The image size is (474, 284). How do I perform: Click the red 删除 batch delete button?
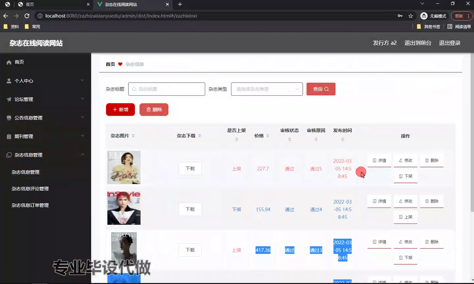pyautogui.click(x=154, y=109)
